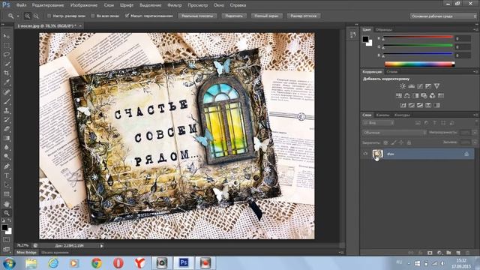
Task: Click the 'Реальные пикселы' button
Action: (x=197, y=16)
